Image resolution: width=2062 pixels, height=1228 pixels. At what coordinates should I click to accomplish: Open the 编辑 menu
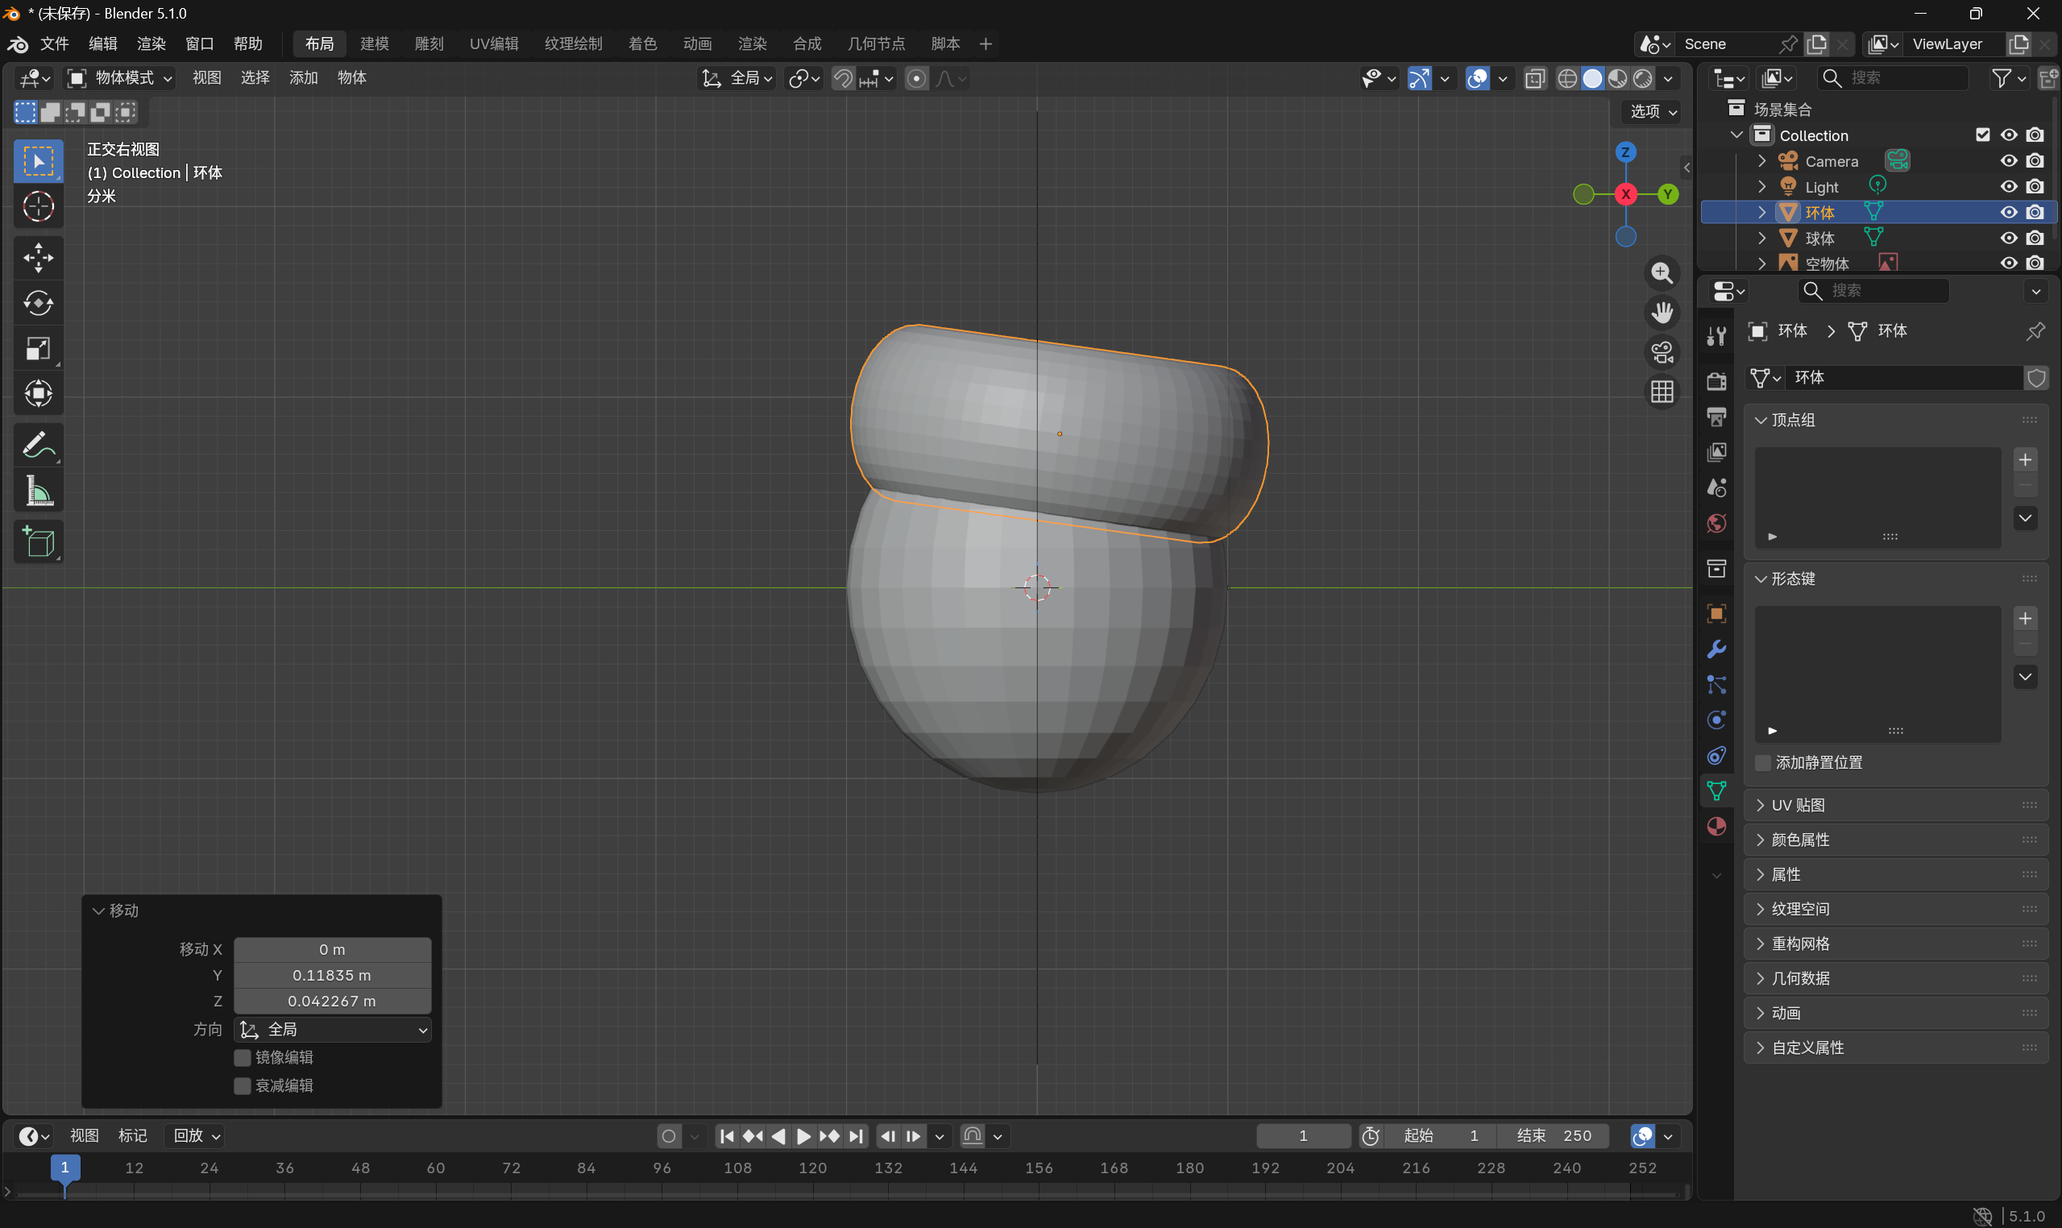pos(102,44)
